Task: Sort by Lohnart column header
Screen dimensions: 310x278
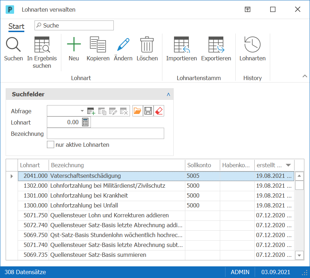Action: [33, 165]
